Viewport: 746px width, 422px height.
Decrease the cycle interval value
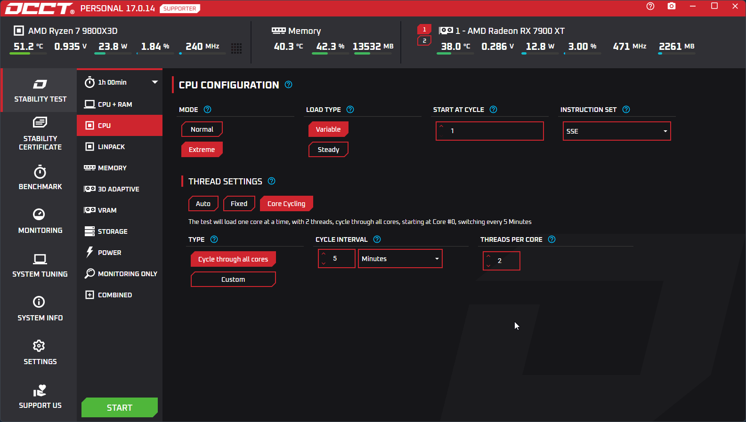[324, 263]
